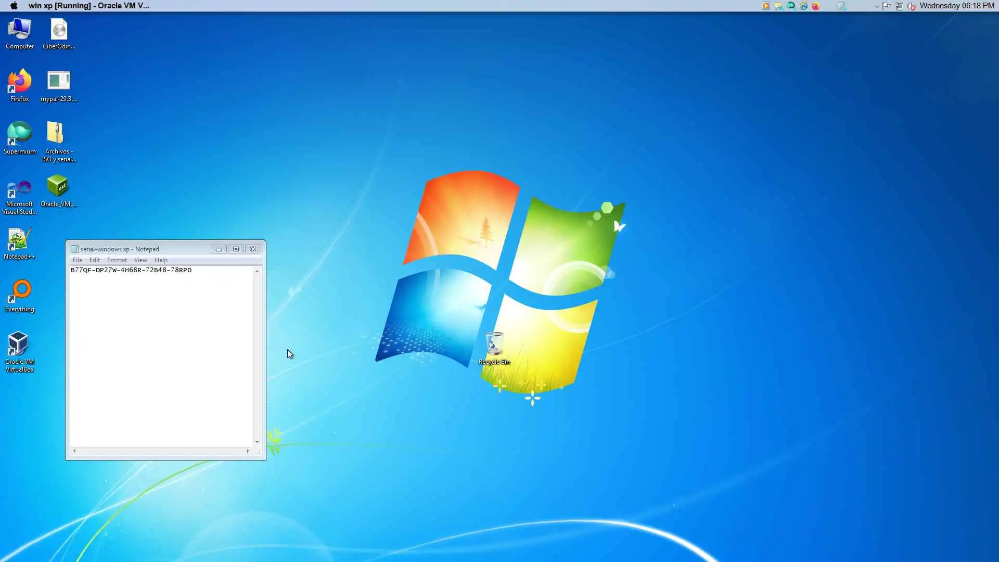
Task: Select the Supermium browser icon
Action: [20, 135]
